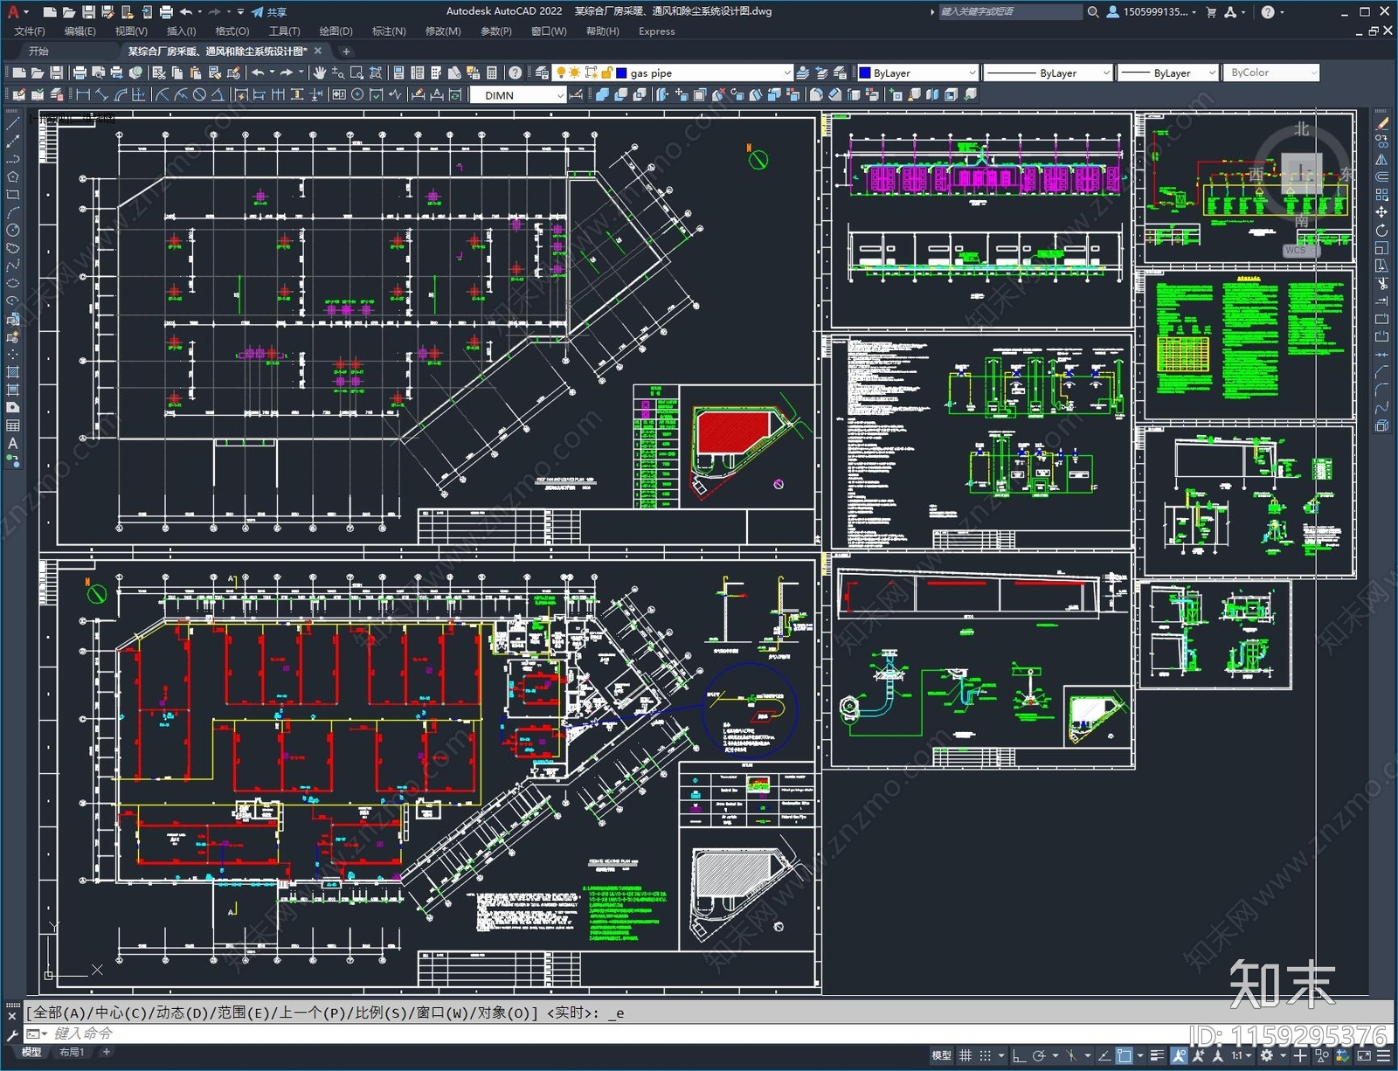
Task: Click the Help question mark in toolbar
Action: [516, 73]
